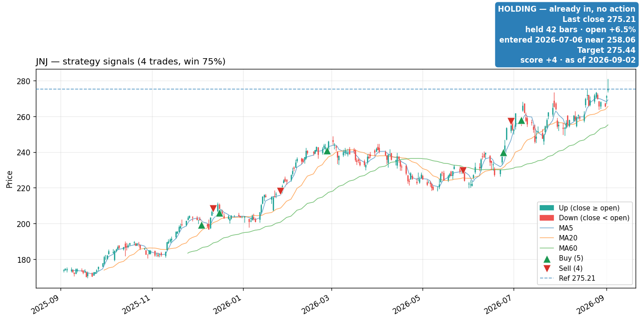Image resolution: width=641 pixels, height=321 pixels.
Task: Click the 'entered 2026-07-06 near 258.06' line
Action: pos(567,40)
